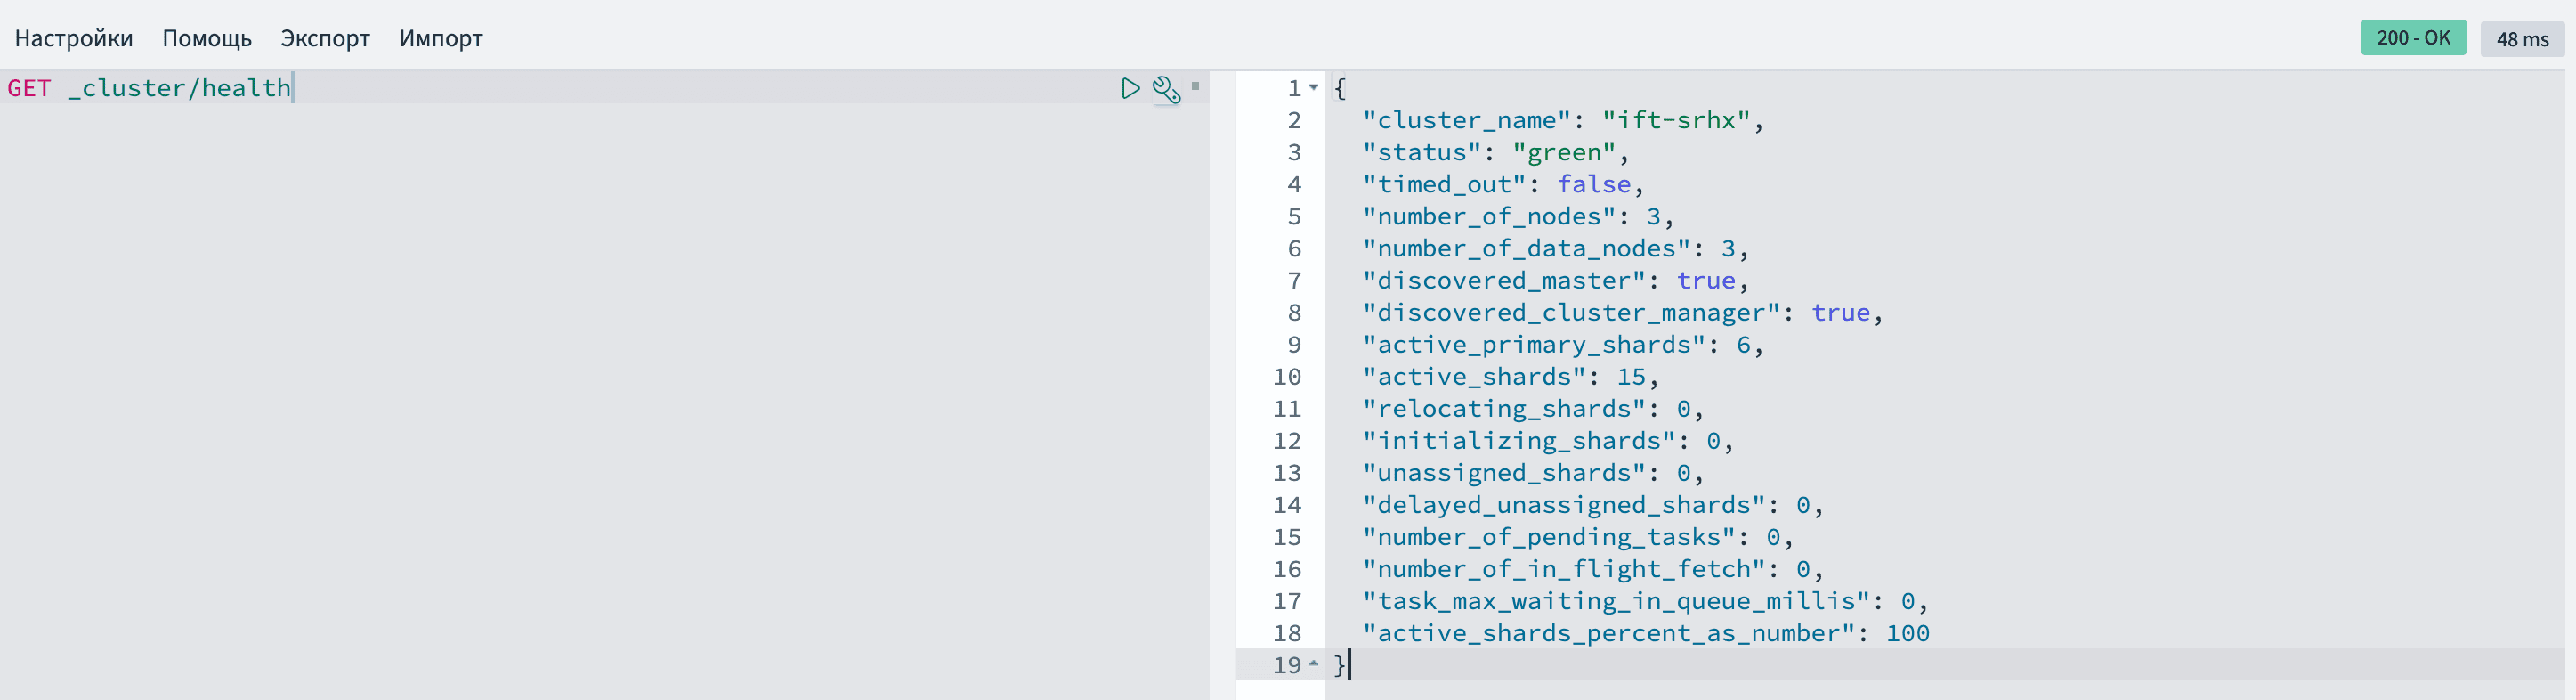Open the Помощь menu
The height and width of the screenshot is (700, 2576).
tap(207, 38)
